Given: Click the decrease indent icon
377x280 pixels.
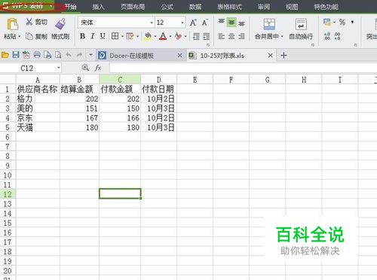Looking at the screenshot, I should click(x=196, y=37).
